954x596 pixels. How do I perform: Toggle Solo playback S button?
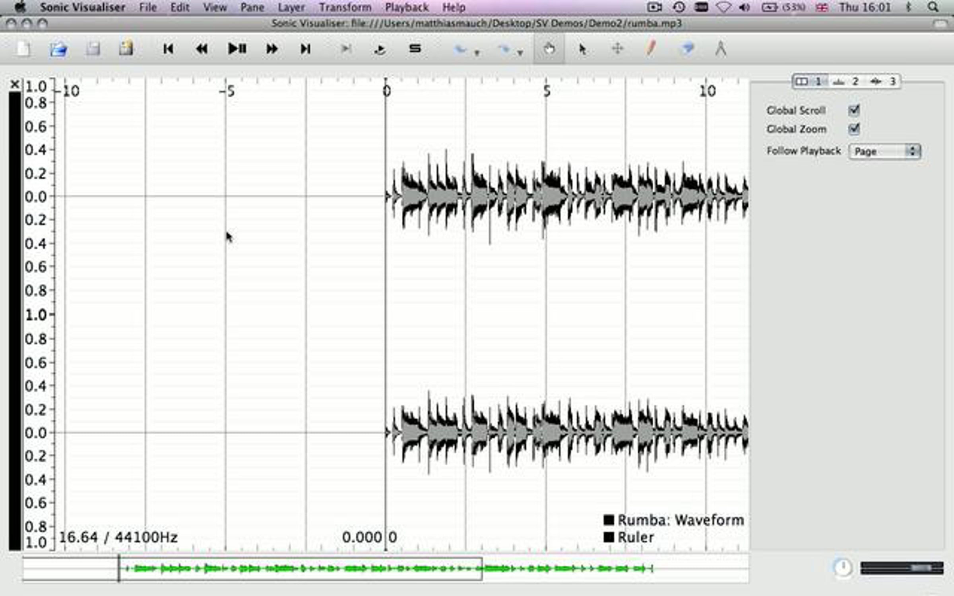pyautogui.click(x=415, y=48)
